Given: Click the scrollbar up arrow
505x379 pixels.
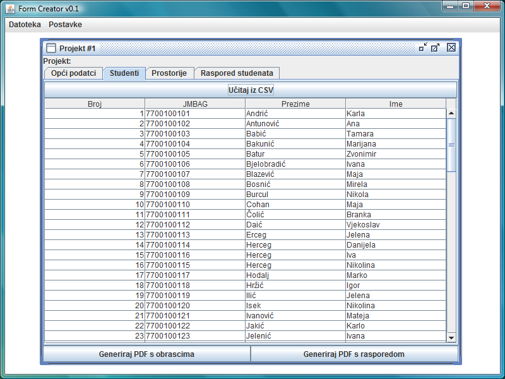Looking at the screenshot, I should point(451,114).
